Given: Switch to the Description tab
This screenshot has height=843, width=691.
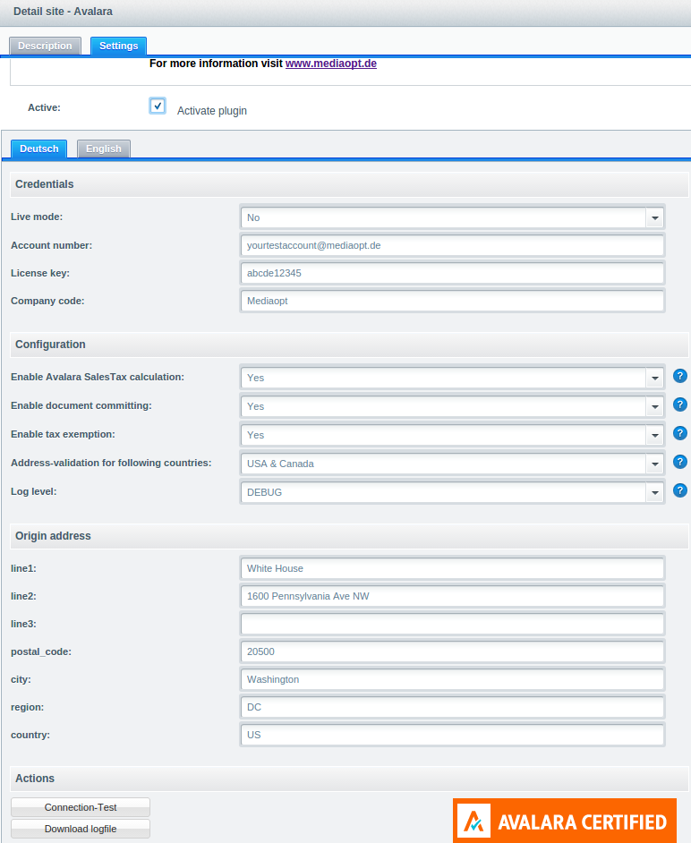Looking at the screenshot, I should click(45, 46).
